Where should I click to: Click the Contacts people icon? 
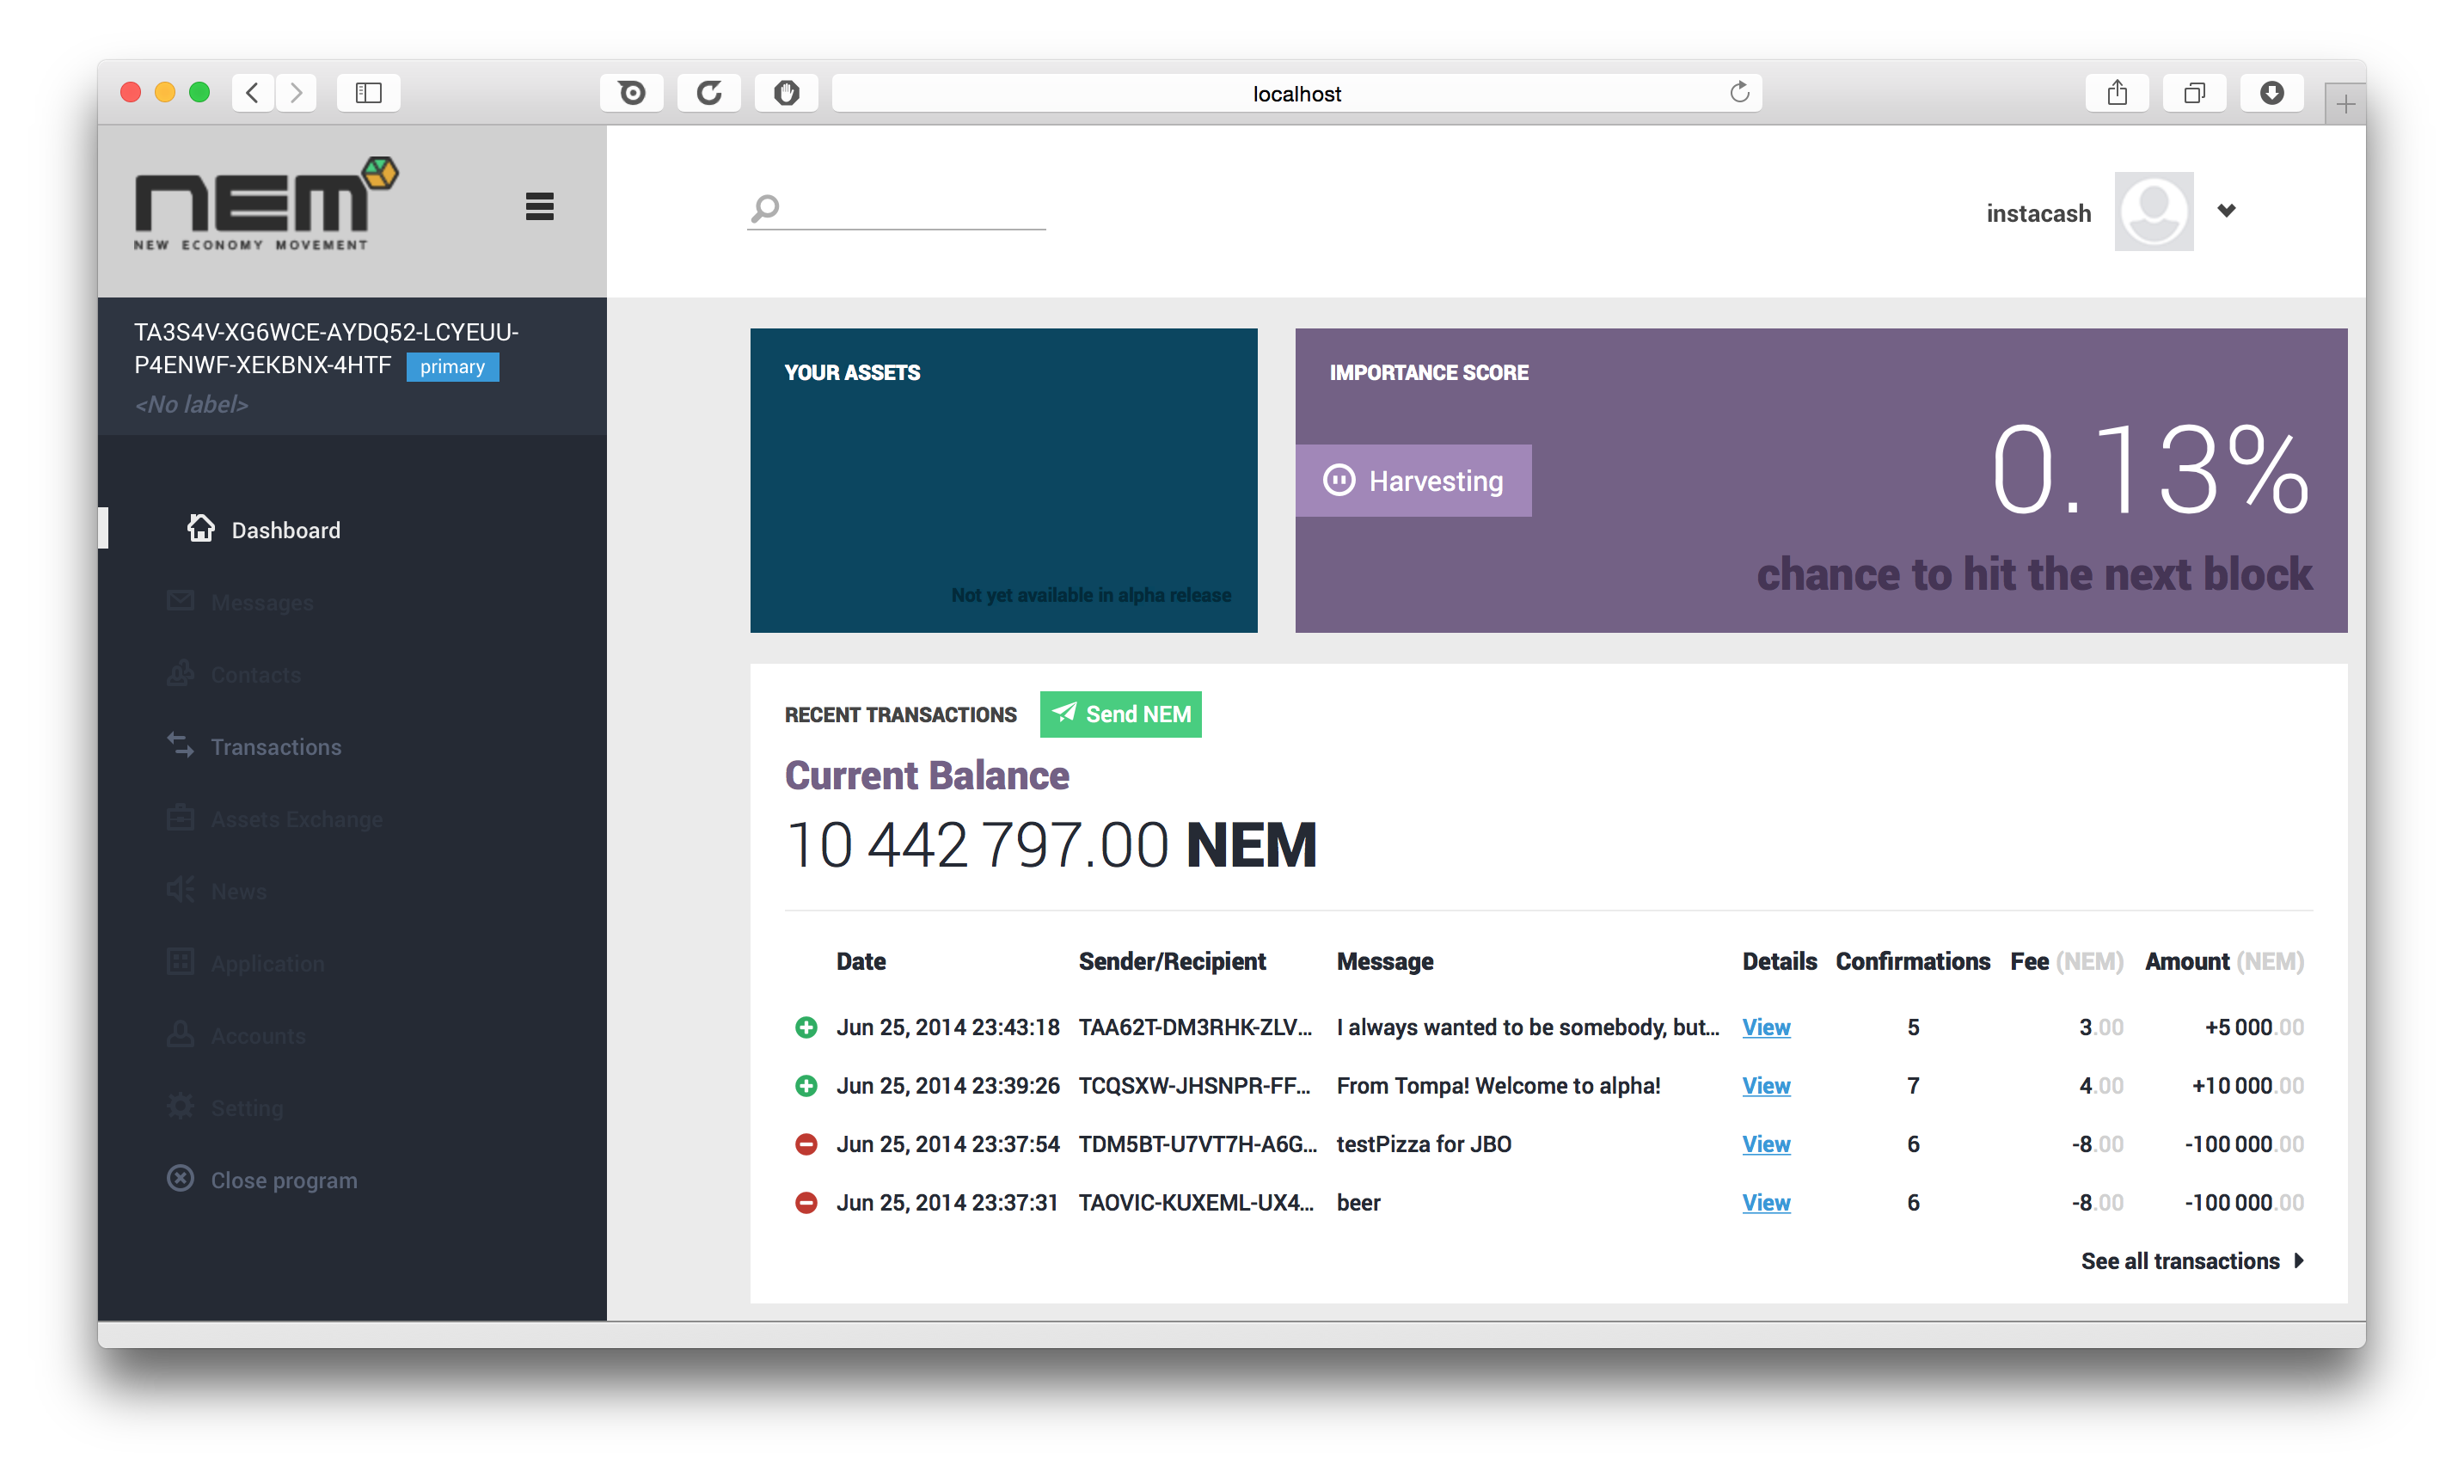pos(180,673)
